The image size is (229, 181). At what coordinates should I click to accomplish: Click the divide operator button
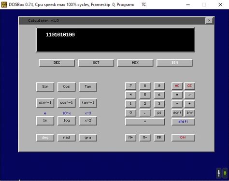189,95
